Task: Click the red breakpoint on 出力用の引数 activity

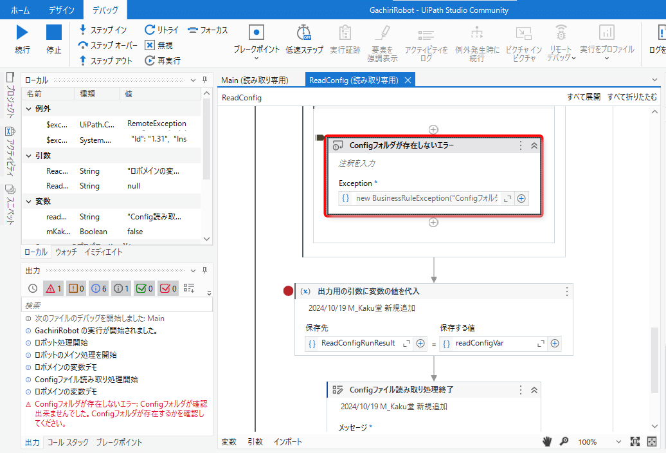Action: [x=288, y=291]
